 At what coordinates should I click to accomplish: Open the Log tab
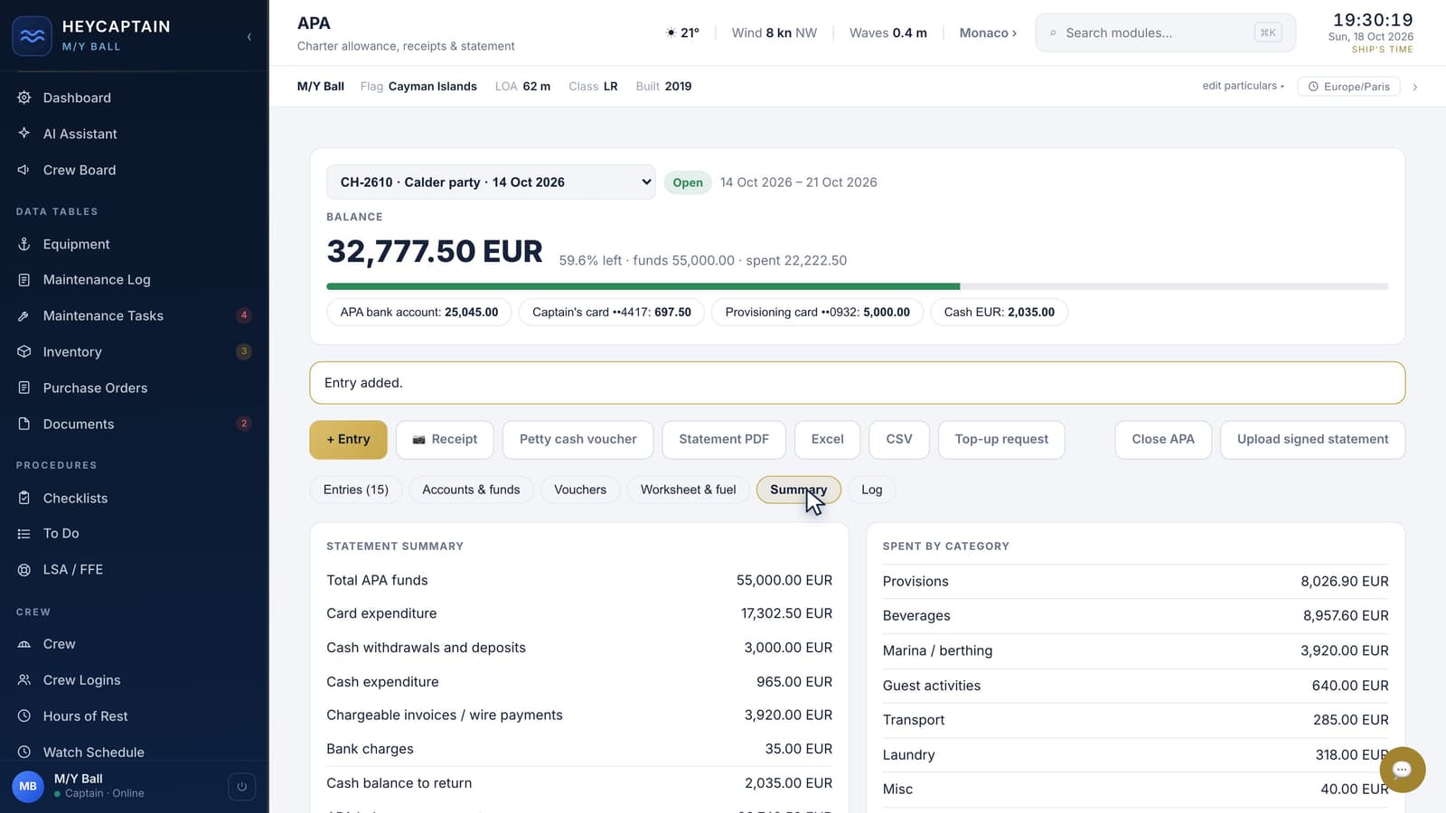(872, 490)
